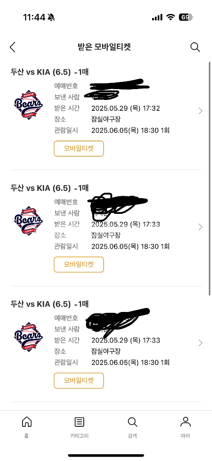Tap the 검색 search tab icon
Viewport: 212px width, 461px height.
[x=132, y=422]
